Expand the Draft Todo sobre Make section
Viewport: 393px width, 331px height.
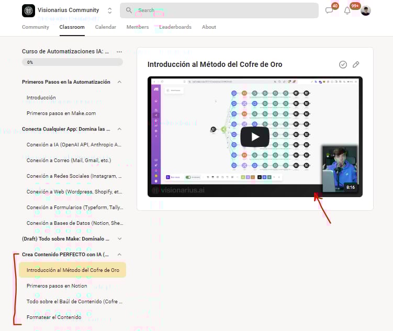point(119,238)
